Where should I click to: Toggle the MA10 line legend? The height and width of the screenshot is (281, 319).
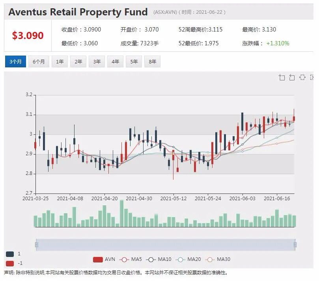pos(159,259)
